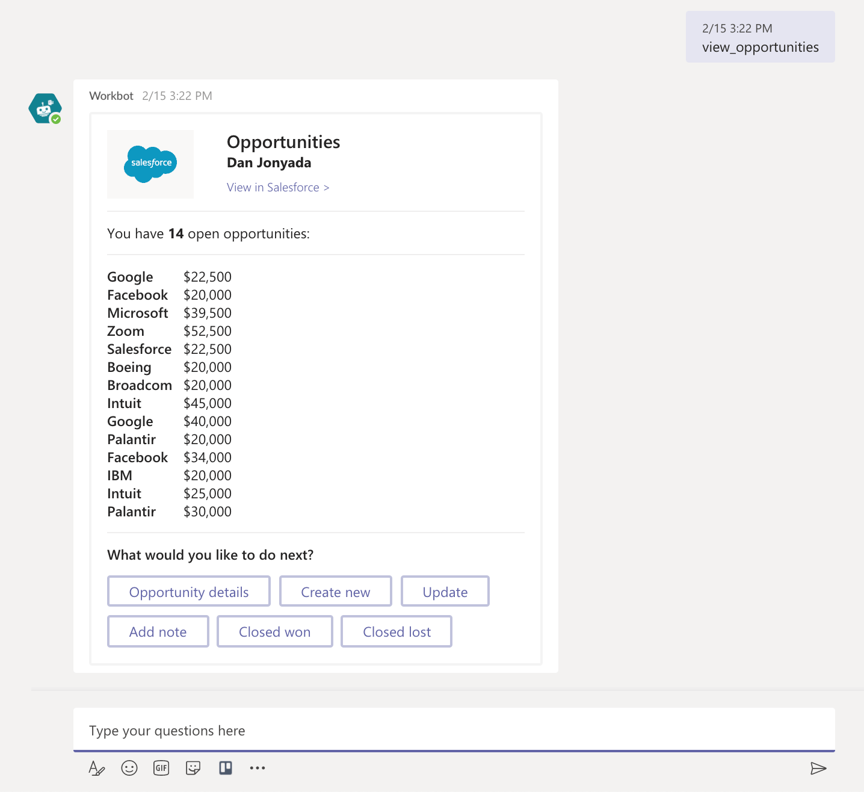Click the Microsoft opportunity row
864x792 pixels.
pyautogui.click(x=169, y=313)
